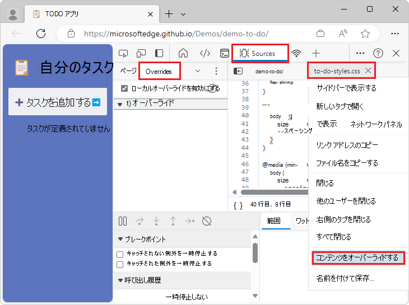Open DevTools help question mark icon
The image size is (409, 305).
378,53
